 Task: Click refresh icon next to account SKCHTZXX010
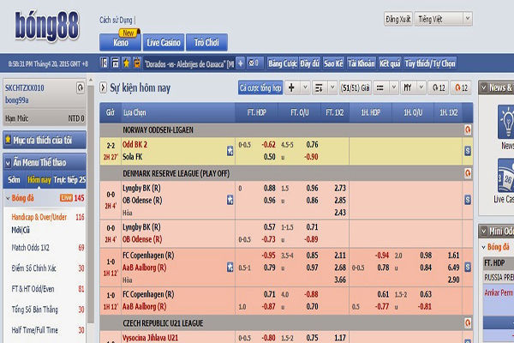coord(80,88)
